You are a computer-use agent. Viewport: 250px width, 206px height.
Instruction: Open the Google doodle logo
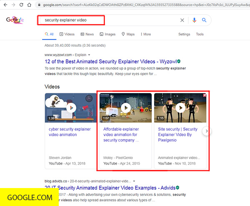pyautogui.click(x=15, y=20)
